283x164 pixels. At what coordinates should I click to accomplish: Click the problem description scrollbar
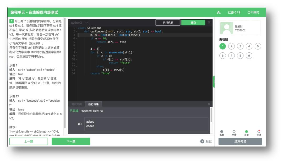65,73
